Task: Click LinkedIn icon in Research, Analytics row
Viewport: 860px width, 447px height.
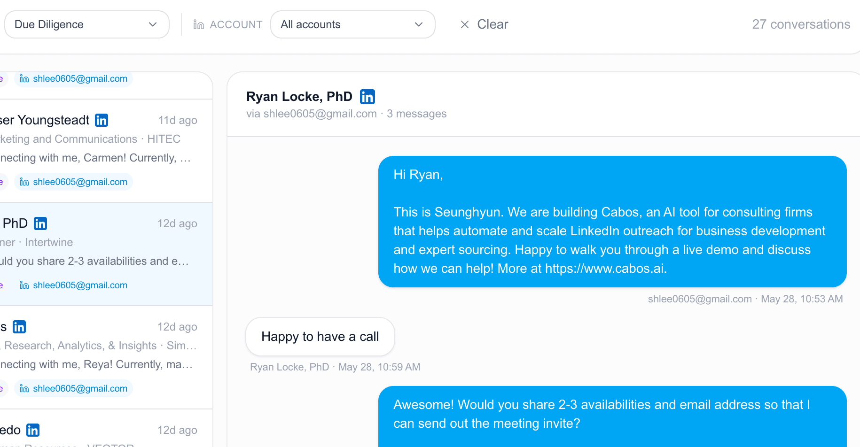Action: (x=19, y=327)
